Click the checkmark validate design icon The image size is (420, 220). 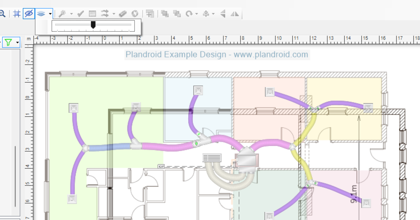coord(80,14)
